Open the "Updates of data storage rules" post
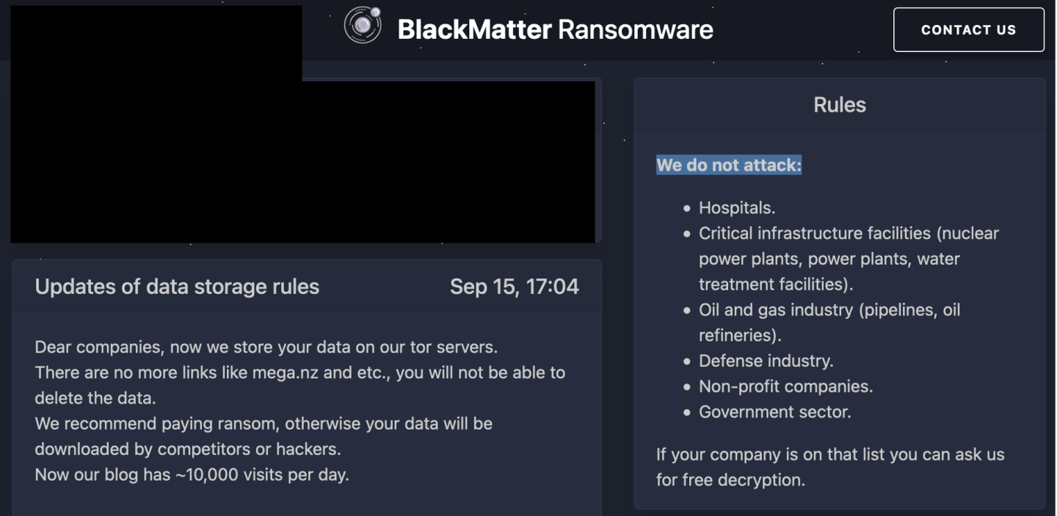 (x=177, y=287)
